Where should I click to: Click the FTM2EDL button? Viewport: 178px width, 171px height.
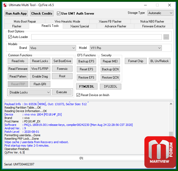tap(87, 87)
